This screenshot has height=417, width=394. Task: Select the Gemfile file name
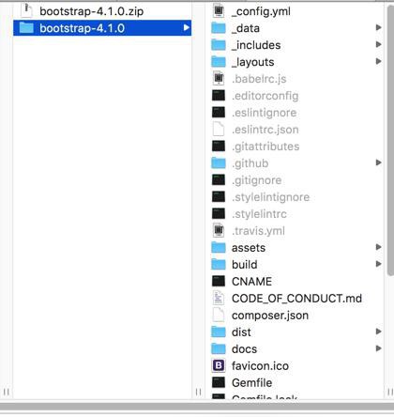coord(252,383)
